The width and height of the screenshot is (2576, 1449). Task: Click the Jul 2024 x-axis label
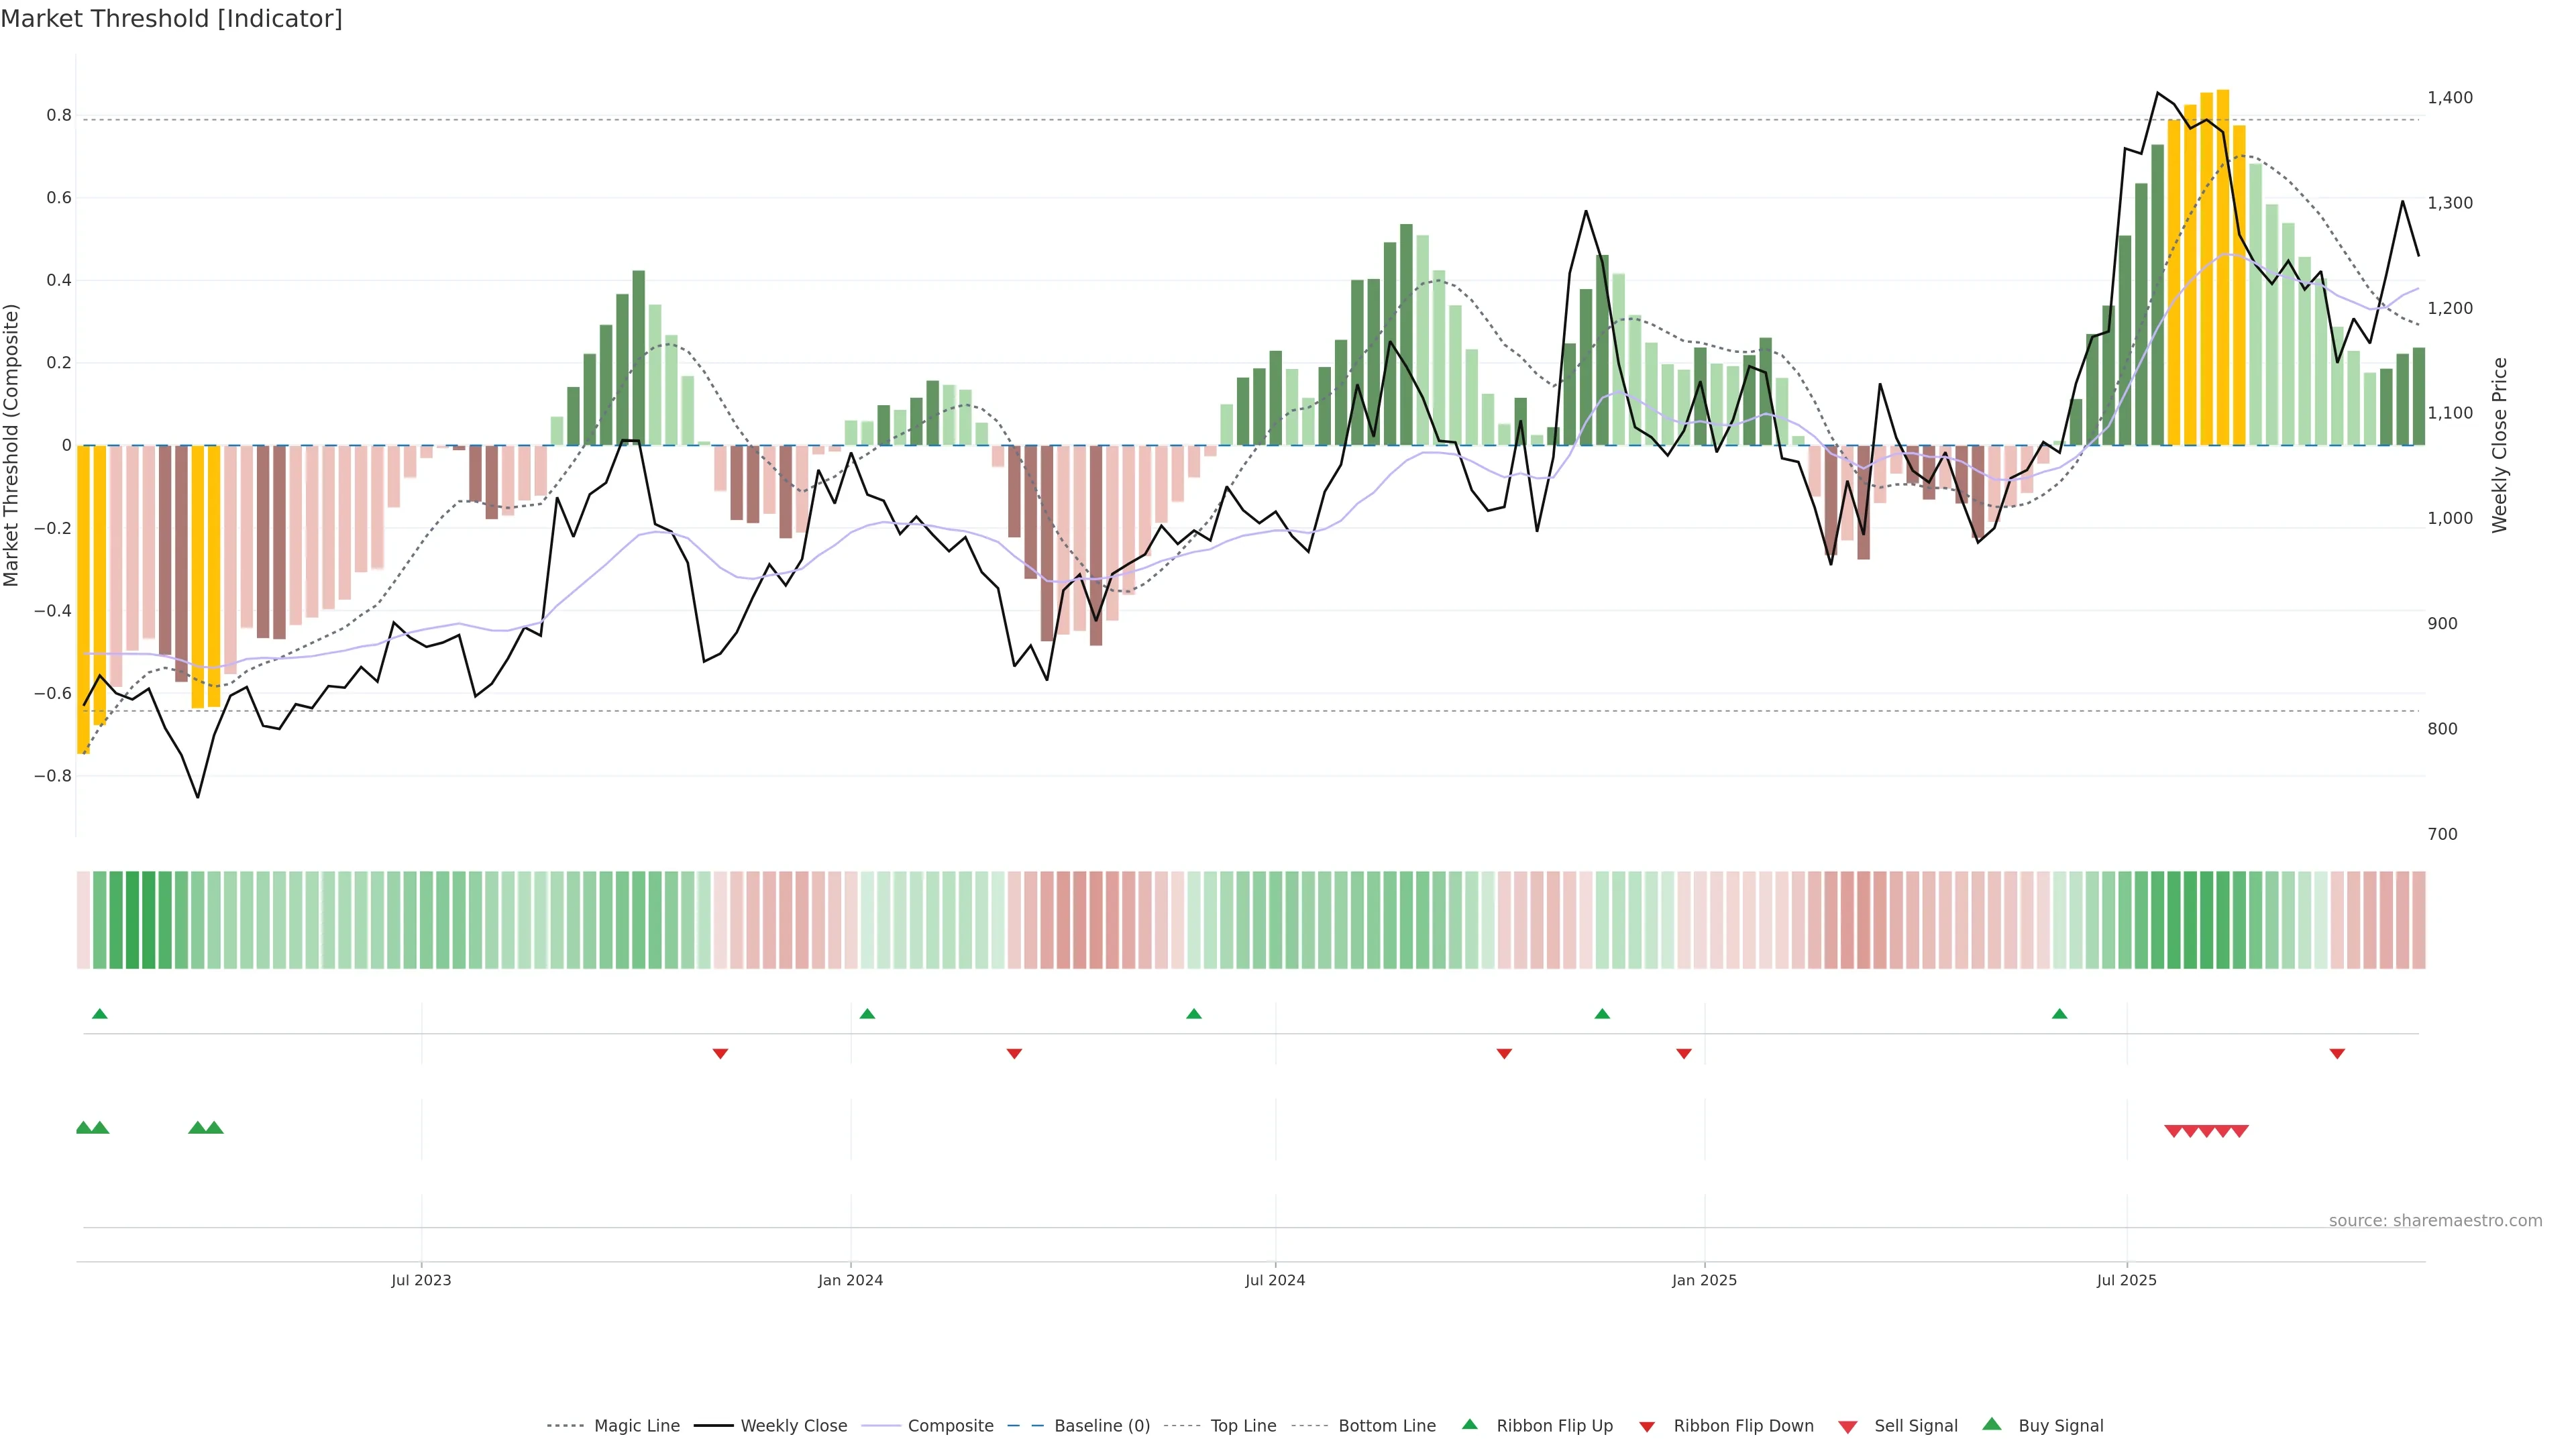click(1275, 1280)
